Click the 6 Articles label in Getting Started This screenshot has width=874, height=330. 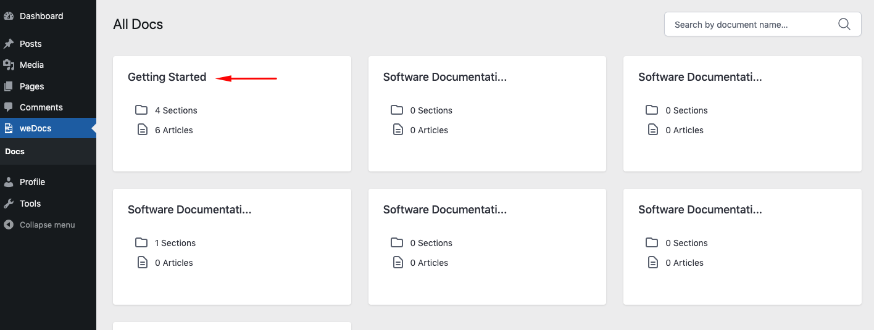coord(174,130)
